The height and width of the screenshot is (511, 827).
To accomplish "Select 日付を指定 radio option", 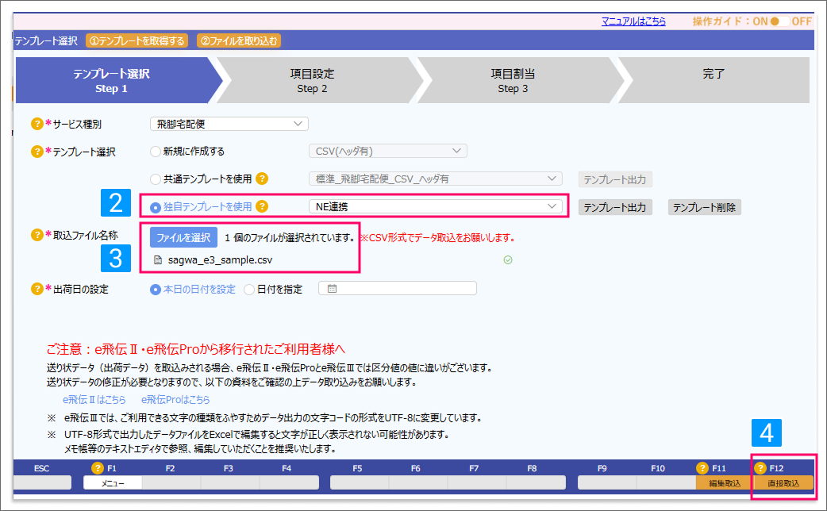I will [249, 289].
